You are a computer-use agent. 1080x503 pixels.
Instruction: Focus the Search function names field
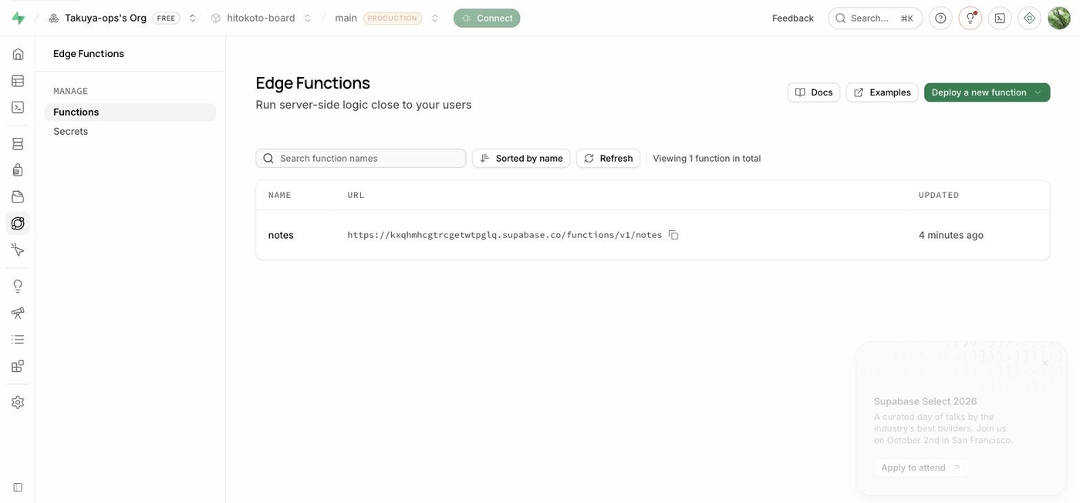click(x=361, y=158)
